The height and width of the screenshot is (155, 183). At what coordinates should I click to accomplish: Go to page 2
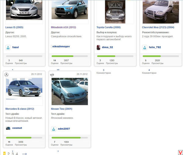[9, 154]
